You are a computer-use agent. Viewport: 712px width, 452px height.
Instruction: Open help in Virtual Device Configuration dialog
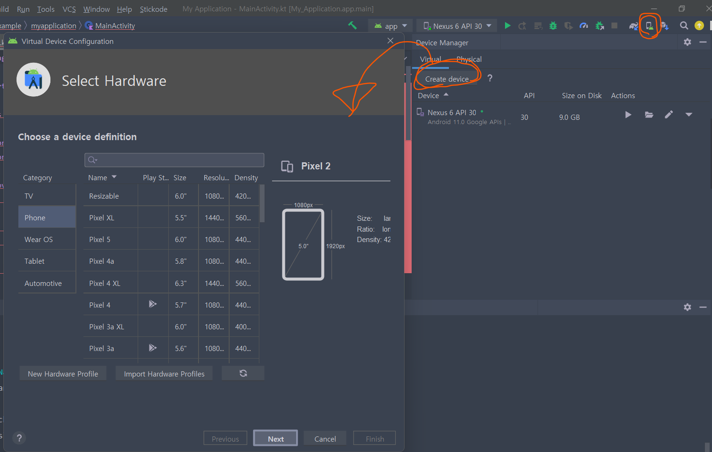pos(19,438)
